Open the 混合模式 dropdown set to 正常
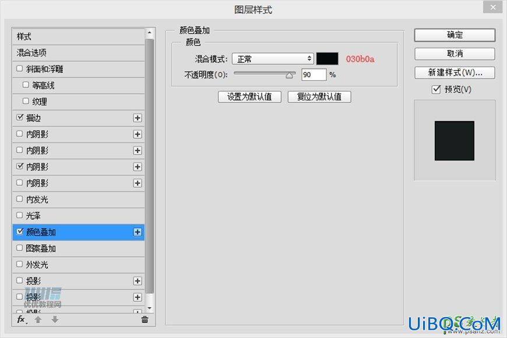This screenshot has height=338, width=507. pyautogui.click(x=273, y=59)
